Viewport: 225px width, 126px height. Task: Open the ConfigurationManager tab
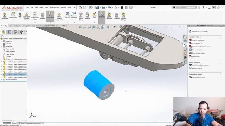15,32
